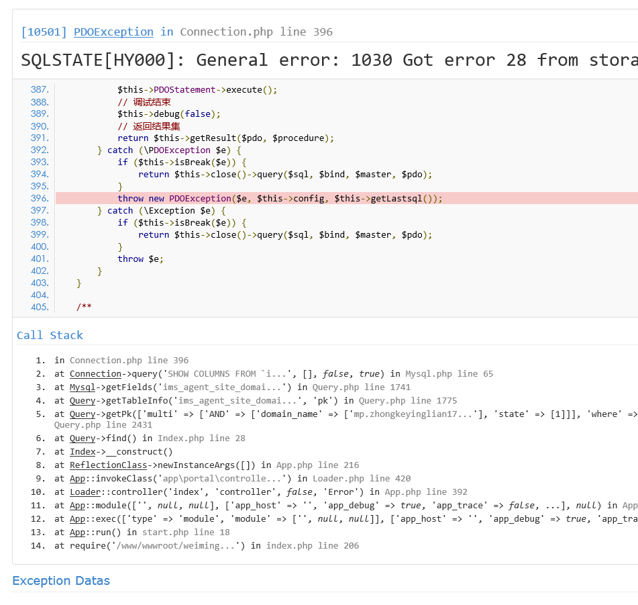638x605 pixels.
Task: Click the 'SHOW COLUMNS FROM' argument in entry 2
Action: point(229,374)
